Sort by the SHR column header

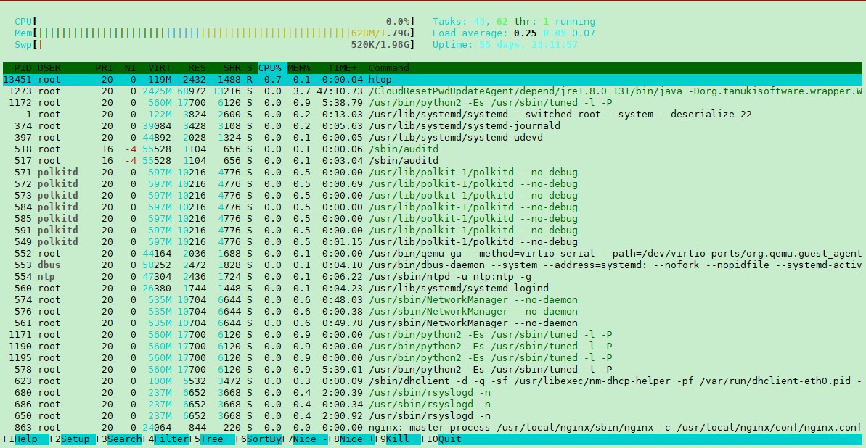[232, 68]
